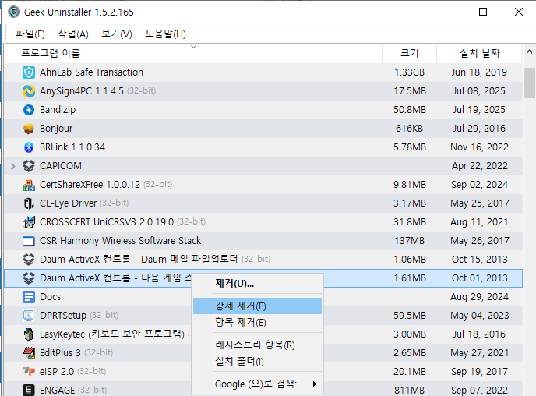Image resolution: width=536 pixels, height=396 pixels.
Task: Click install date Jun 18, 2019
Action: click(479, 72)
